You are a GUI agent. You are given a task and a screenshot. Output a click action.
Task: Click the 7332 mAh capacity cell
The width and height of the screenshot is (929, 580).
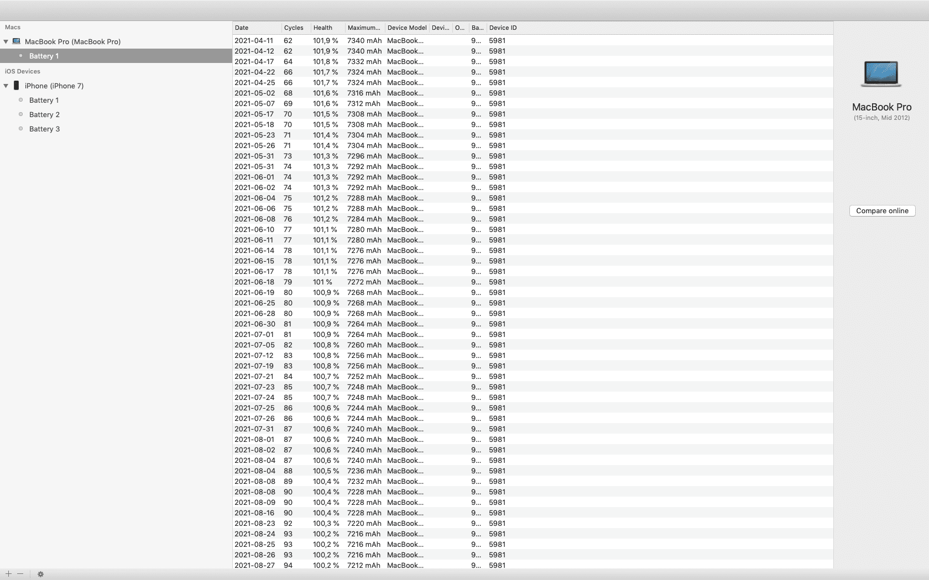(x=364, y=61)
